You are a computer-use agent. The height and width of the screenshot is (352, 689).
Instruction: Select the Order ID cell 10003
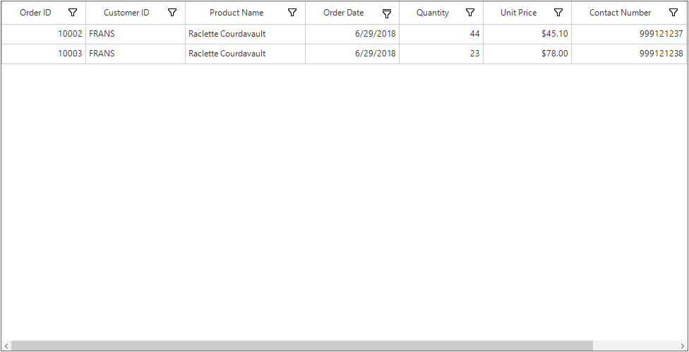[44, 54]
